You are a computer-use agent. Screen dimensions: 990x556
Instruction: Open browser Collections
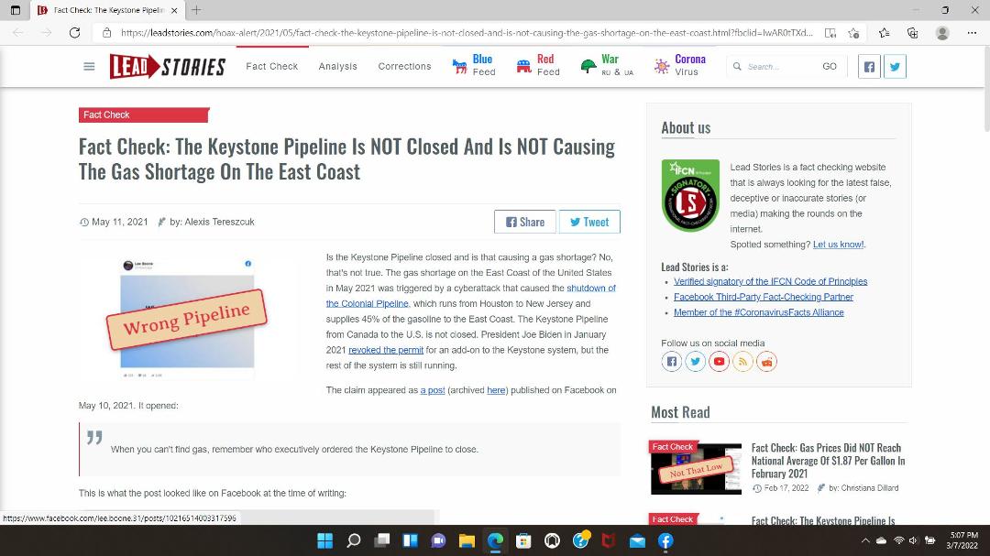tap(912, 33)
